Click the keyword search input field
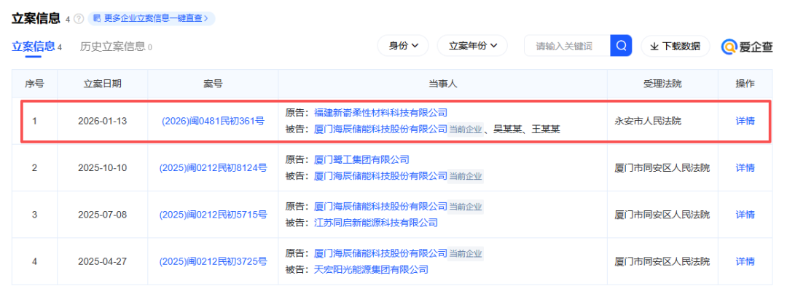 [x=567, y=46]
